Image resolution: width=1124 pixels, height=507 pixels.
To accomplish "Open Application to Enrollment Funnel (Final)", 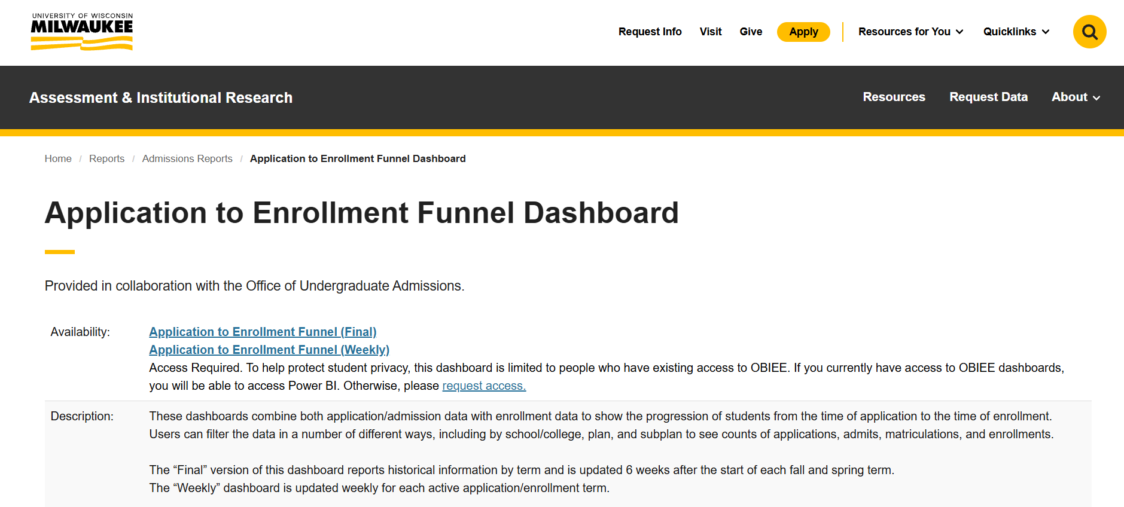I will pyautogui.click(x=263, y=332).
